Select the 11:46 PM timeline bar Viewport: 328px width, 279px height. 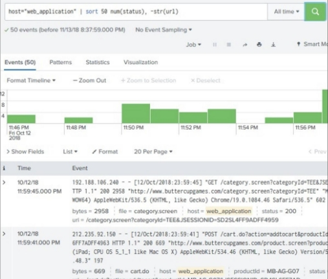pyautogui.click(x=21, y=119)
